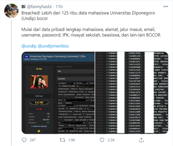Click the 1.9K retweets count
Viewport: 173px width, 146px height.
72,140
